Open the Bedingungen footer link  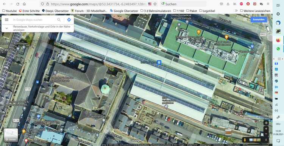[205, 145]
